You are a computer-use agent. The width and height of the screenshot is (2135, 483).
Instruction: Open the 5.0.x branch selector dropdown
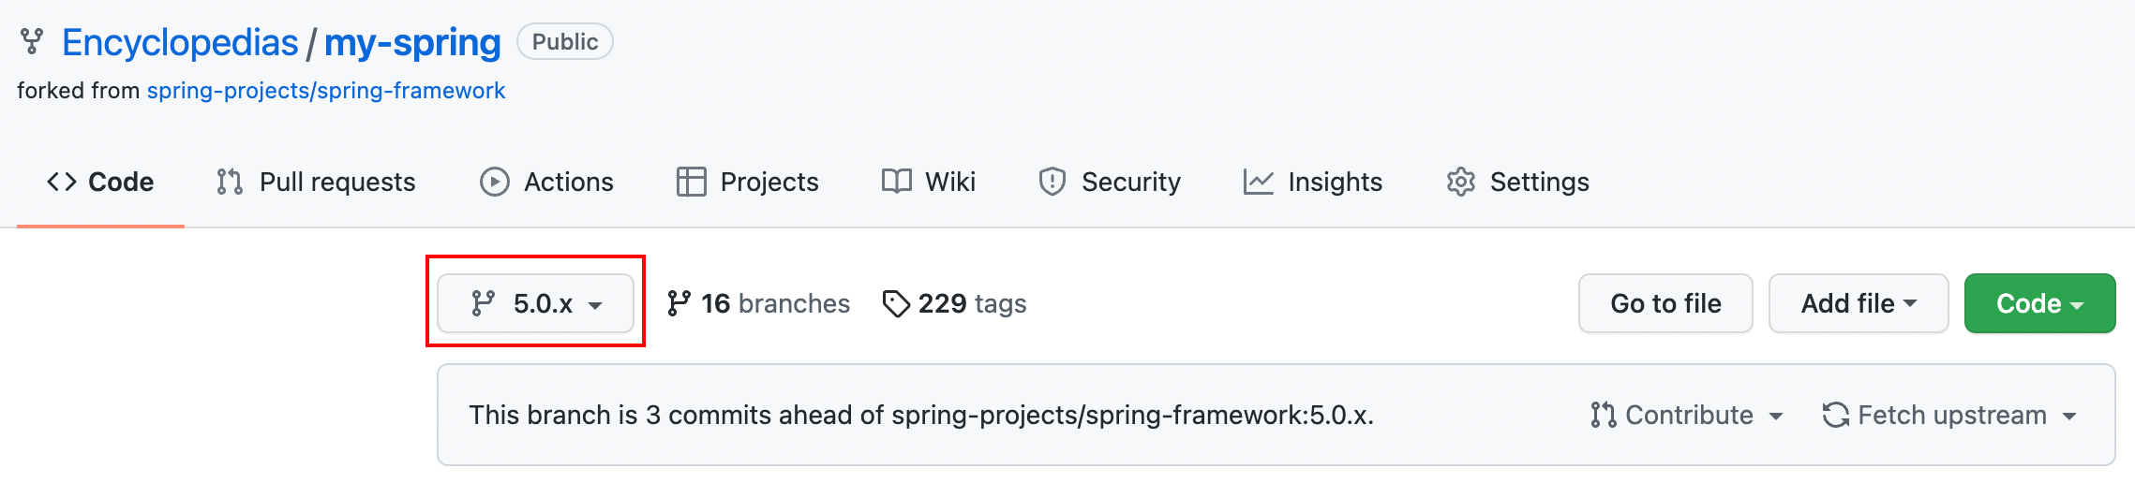click(x=536, y=303)
